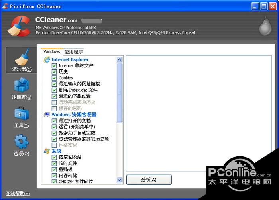Select the Windows 资源管理器 group heading
Viewport: 279px width, 200px height.
pyautogui.click(x=74, y=115)
